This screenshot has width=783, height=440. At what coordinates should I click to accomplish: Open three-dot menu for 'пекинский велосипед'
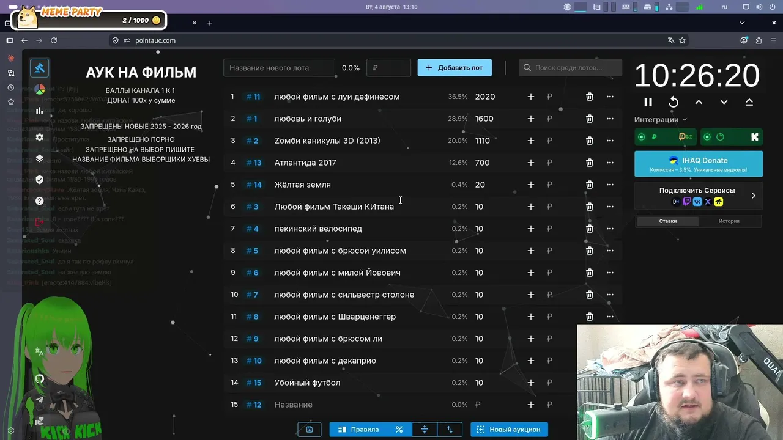pos(610,229)
